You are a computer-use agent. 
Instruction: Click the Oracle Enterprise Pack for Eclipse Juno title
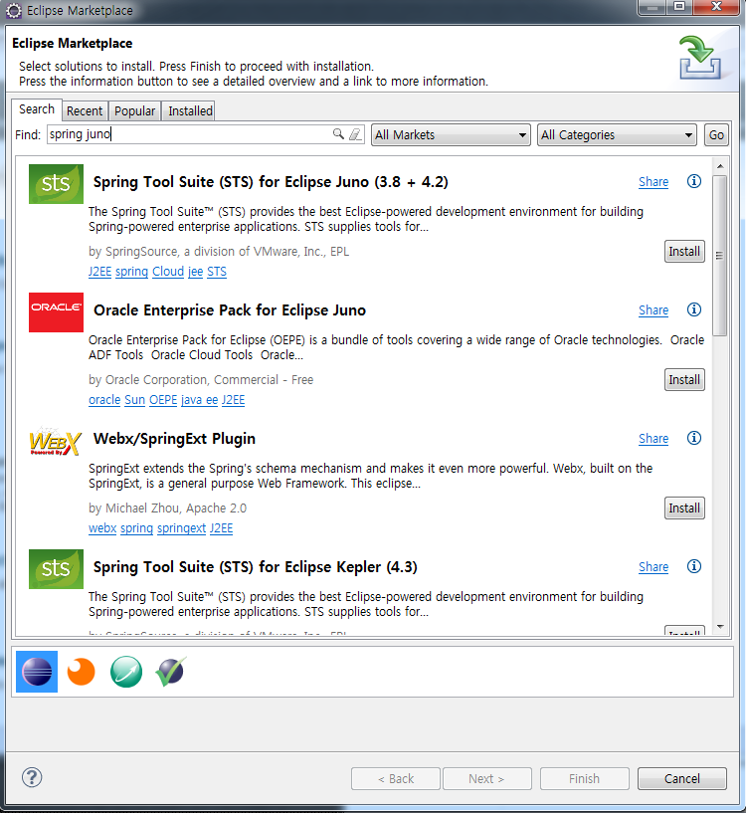tap(230, 310)
